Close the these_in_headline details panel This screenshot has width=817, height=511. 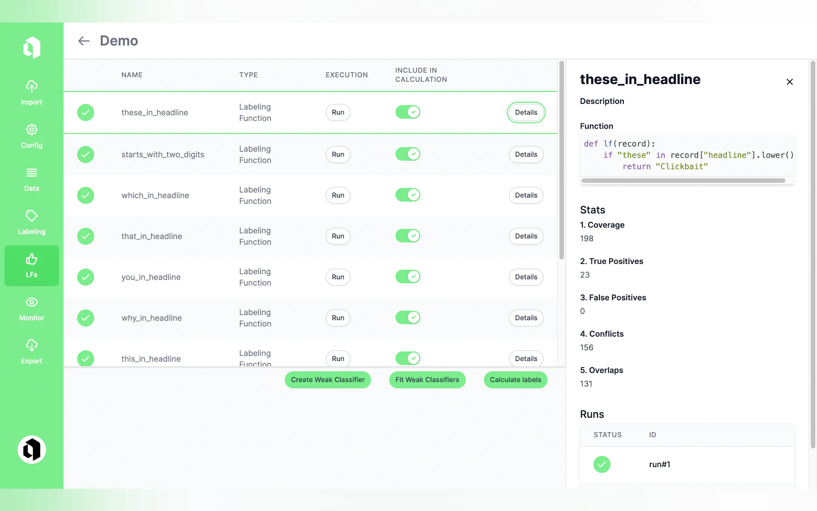(789, 82)
